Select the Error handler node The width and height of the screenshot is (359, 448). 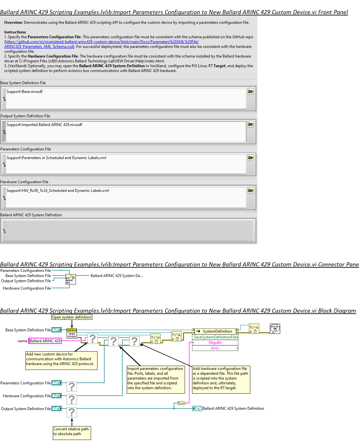click(275, 328)
